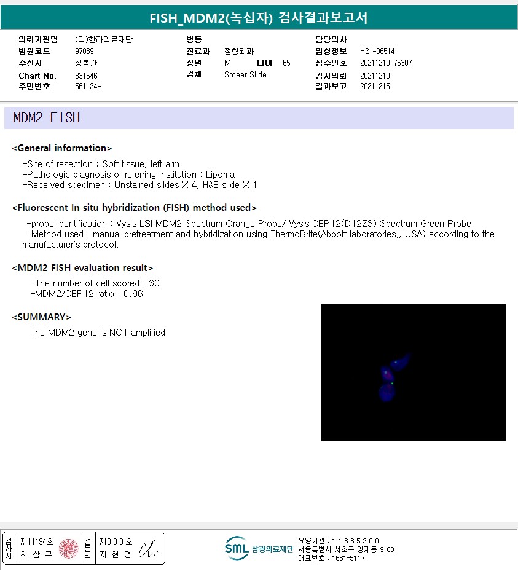Select the '<SUMMARY>' heading
This screenshot has height=571, width=518.
(42, 317)
